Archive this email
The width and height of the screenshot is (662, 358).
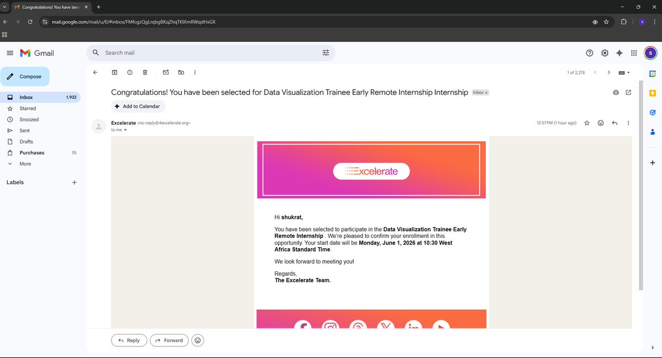point(115,72)
